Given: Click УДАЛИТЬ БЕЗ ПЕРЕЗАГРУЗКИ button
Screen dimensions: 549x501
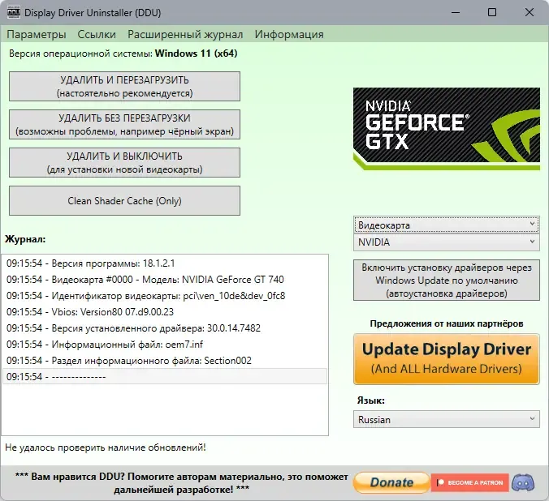Looking at the screenshot, I should point(124,125).
